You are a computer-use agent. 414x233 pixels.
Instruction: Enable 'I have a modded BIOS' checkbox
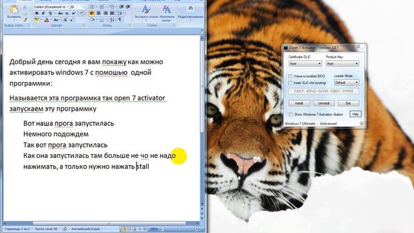point(290,76)
